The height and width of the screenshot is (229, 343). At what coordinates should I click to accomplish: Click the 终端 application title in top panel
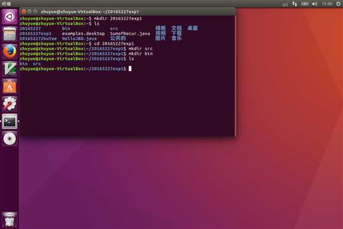(6, 4)
